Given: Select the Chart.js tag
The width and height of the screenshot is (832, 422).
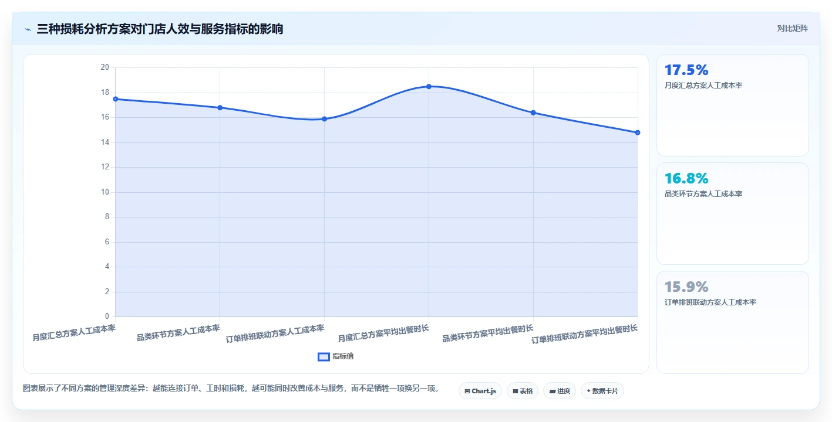Looking at the screenshot, I should point(480,391).
